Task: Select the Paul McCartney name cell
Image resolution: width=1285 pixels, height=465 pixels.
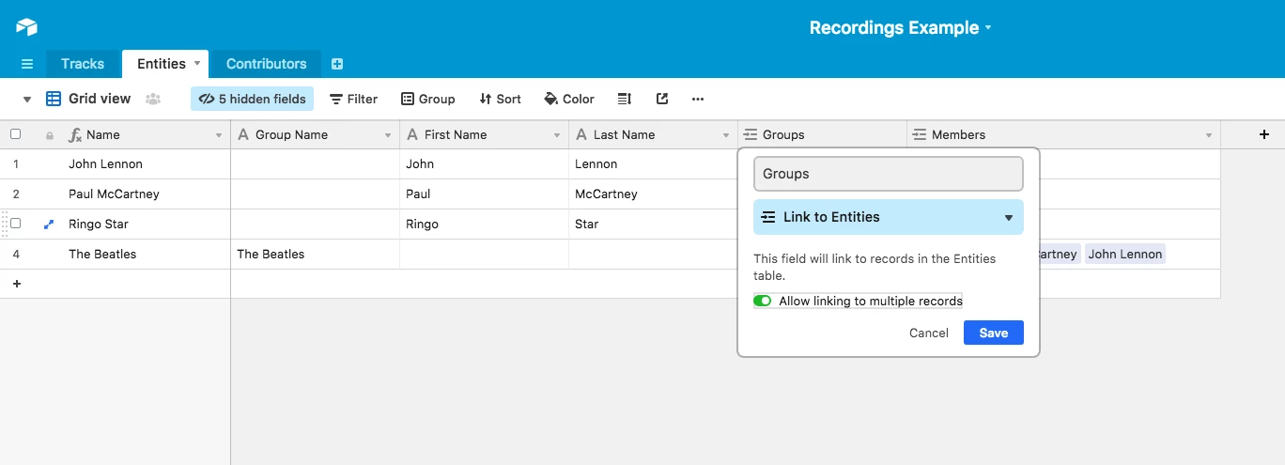Action: point(116,194)
